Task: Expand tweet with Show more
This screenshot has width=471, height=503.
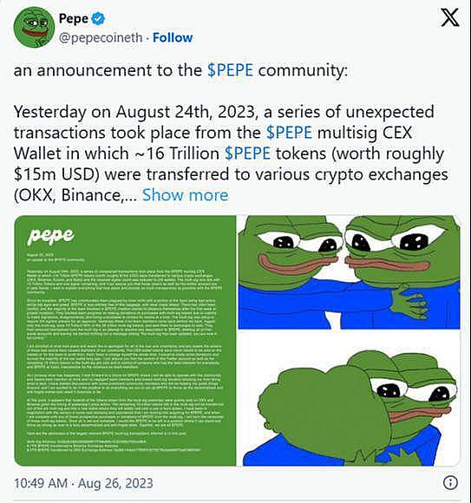Action: pyautogui.click(x=185, y=195)
